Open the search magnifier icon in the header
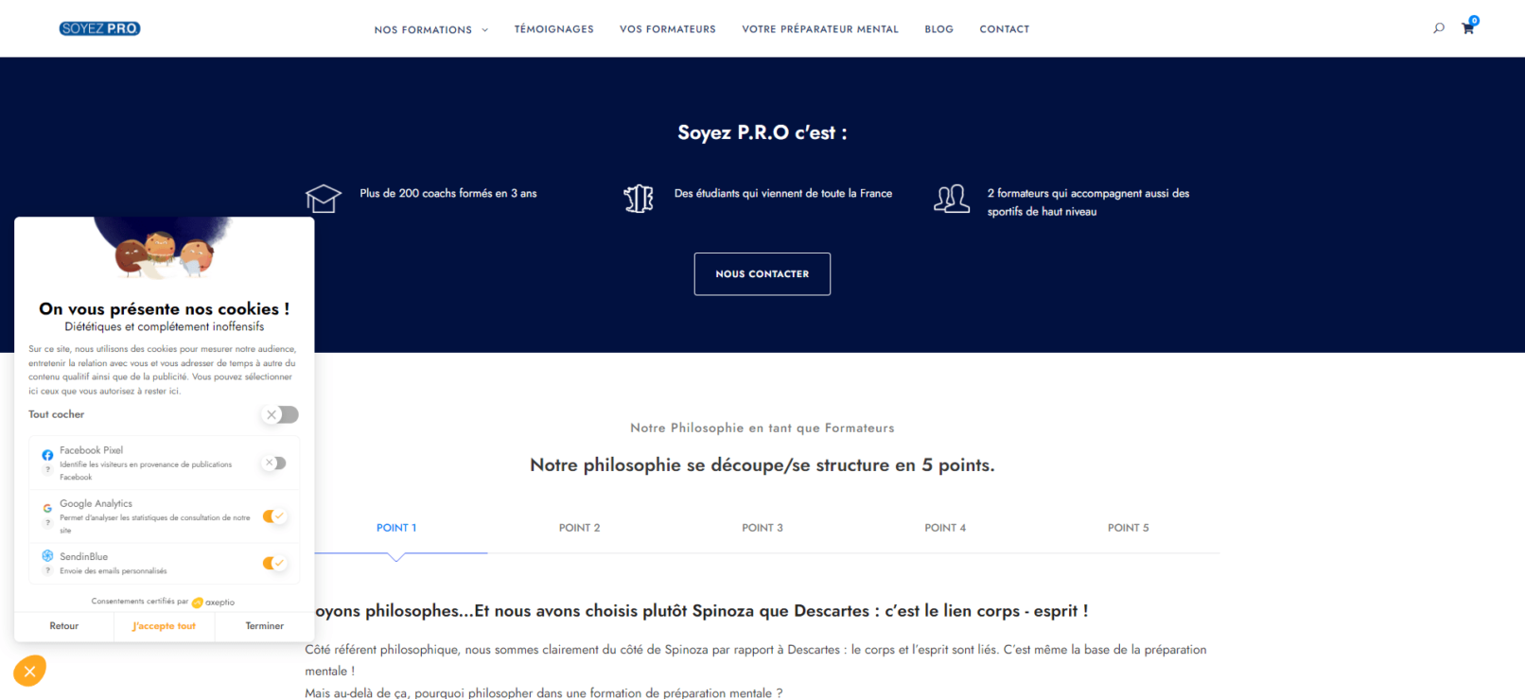This screenshot has height=699, width=1525. [x=1438, y=28]
